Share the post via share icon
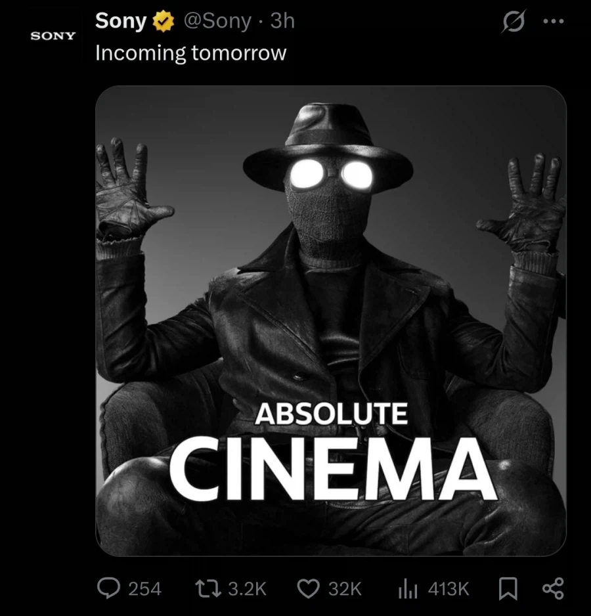 pyautogui.click(x=554, y=588)
